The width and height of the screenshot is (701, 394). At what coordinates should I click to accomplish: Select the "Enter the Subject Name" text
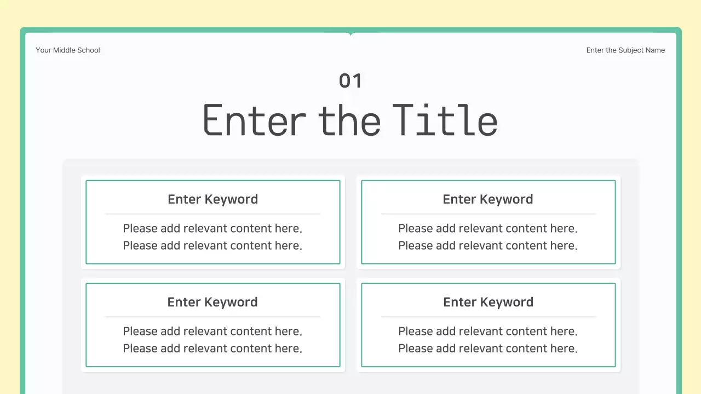(x=625, y=50)
